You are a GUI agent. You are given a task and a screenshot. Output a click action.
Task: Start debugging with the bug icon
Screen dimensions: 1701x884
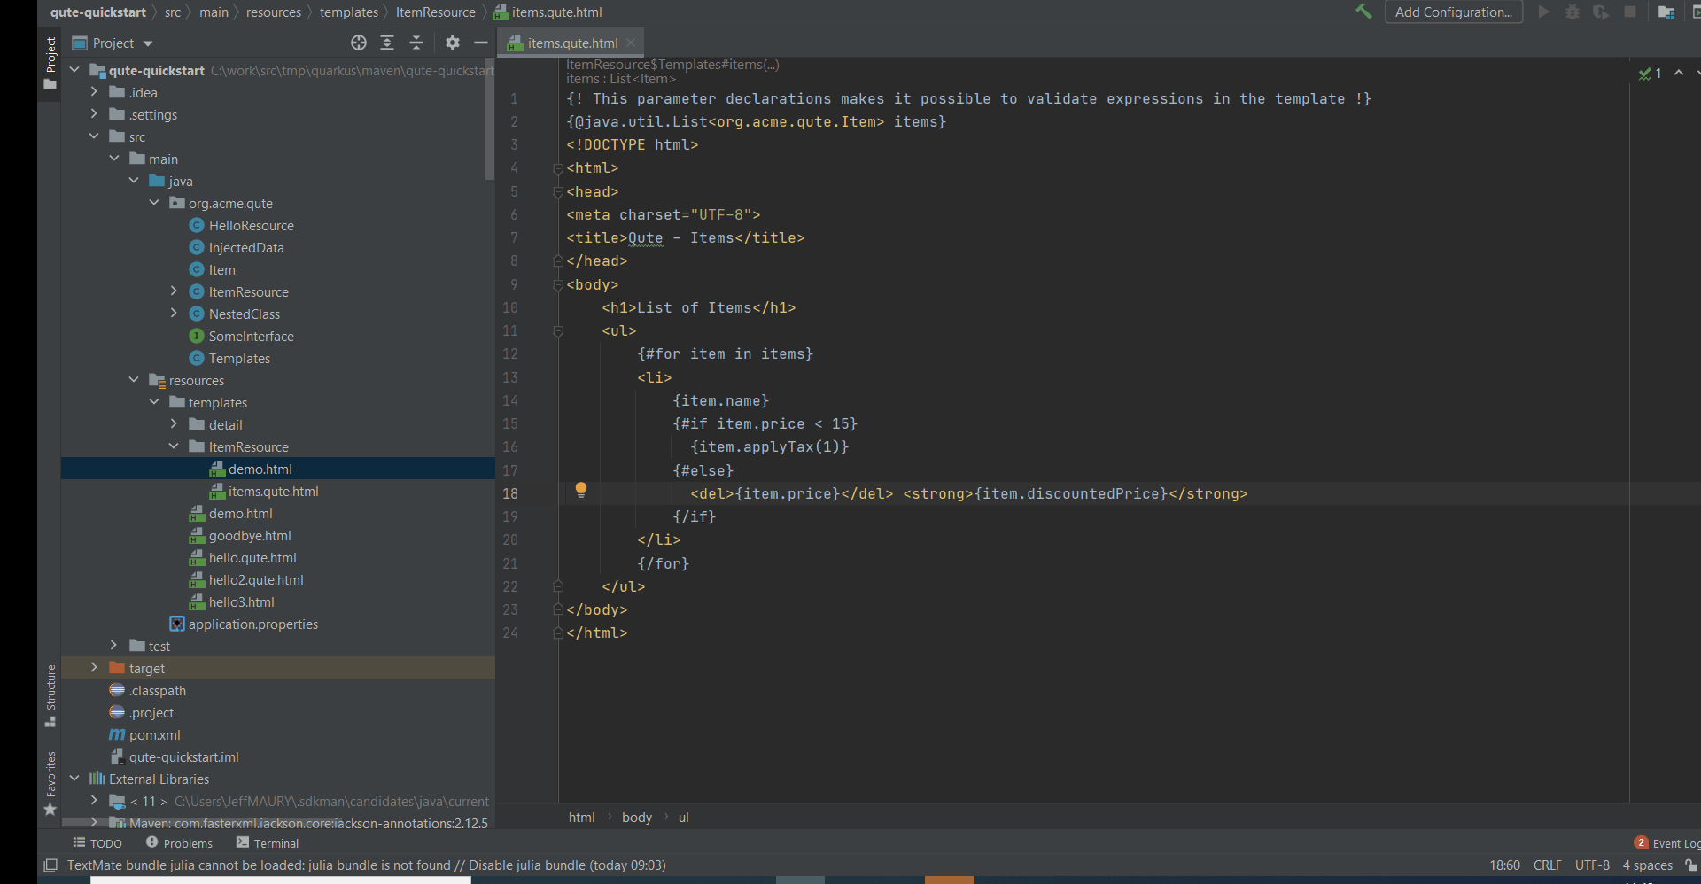click(1573, 12)
